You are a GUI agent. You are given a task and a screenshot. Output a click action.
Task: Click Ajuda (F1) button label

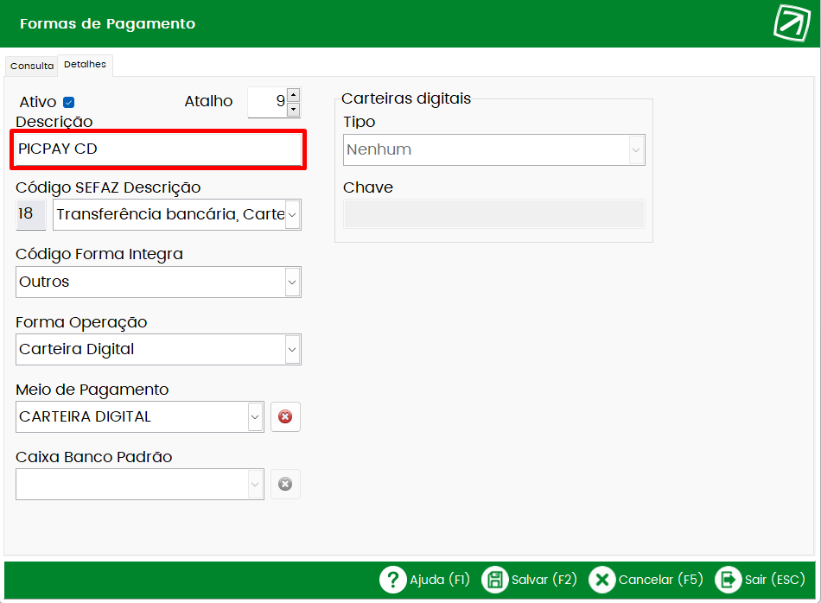440,580
